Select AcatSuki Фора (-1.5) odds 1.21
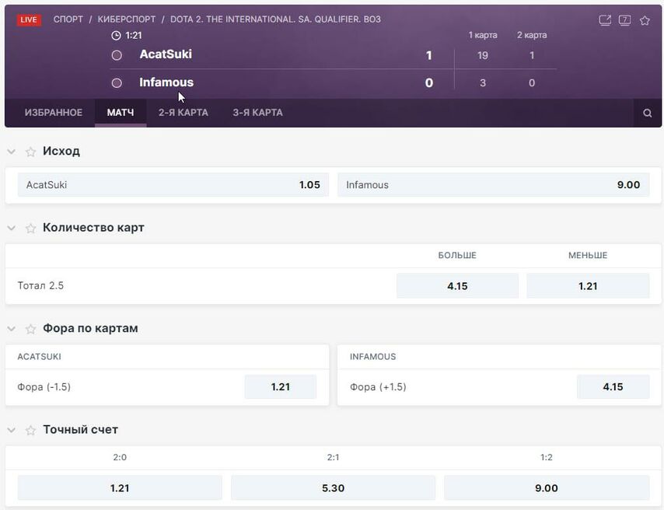Screen dimensions: 664x510 [x=281, y=386]
